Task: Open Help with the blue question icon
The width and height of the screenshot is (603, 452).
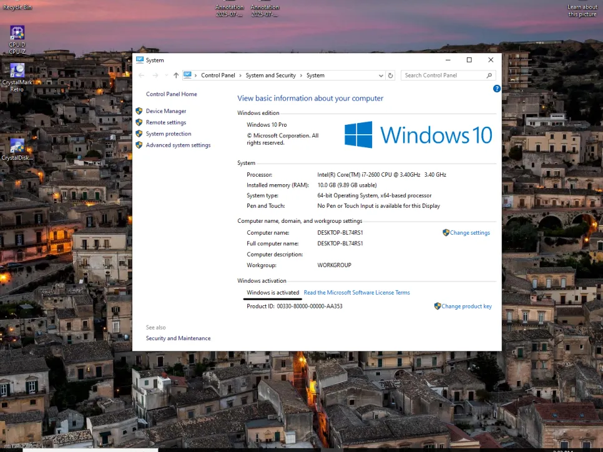Action: coord(496,89)
